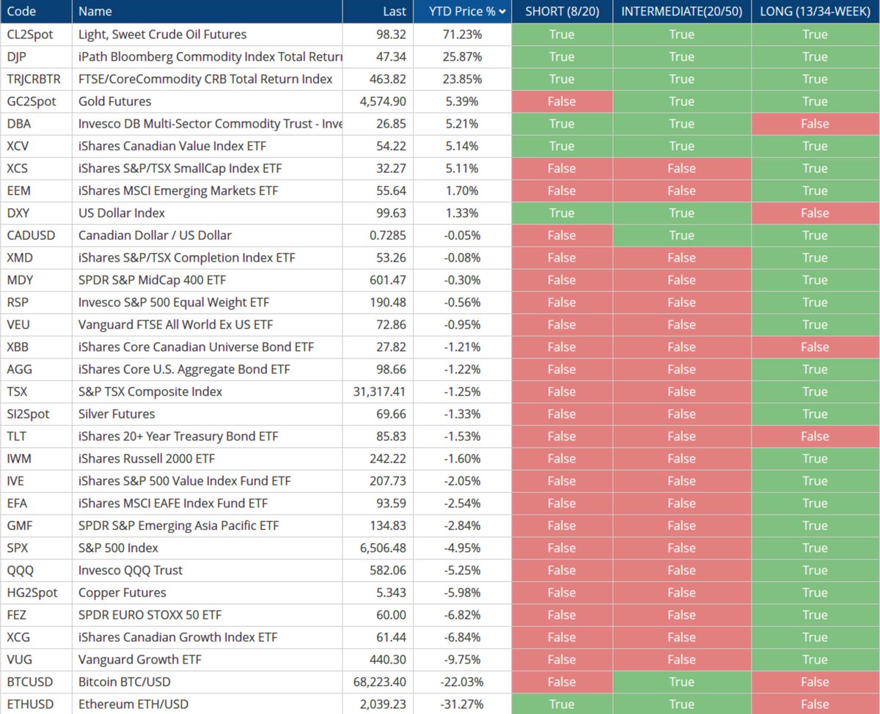Sort by the Code column header
This screenshot has height=714, width=880.
(36, 12)
